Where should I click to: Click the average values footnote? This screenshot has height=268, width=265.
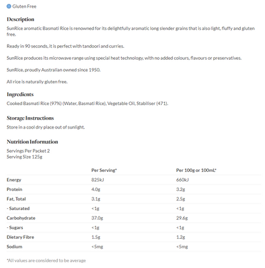[x=47, y=260]
